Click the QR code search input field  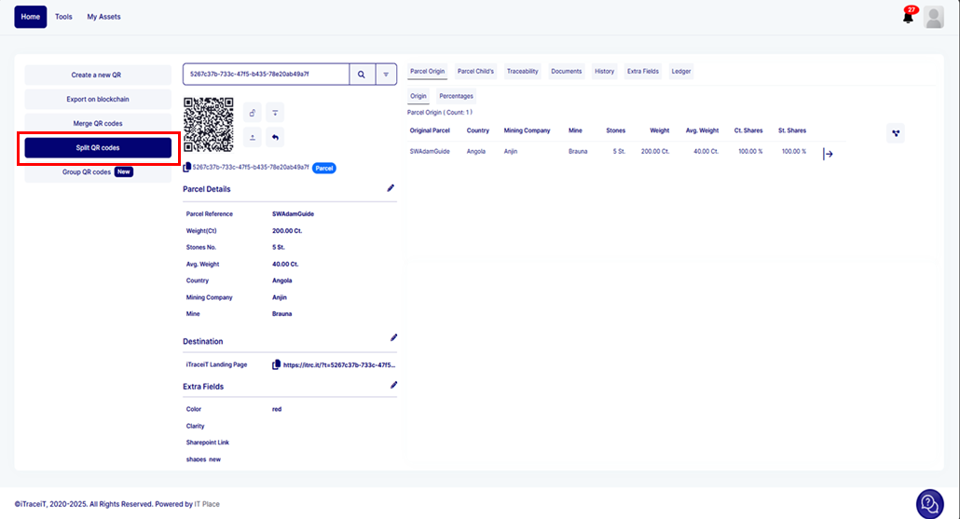pyautogui.click(x=266, y=75)
